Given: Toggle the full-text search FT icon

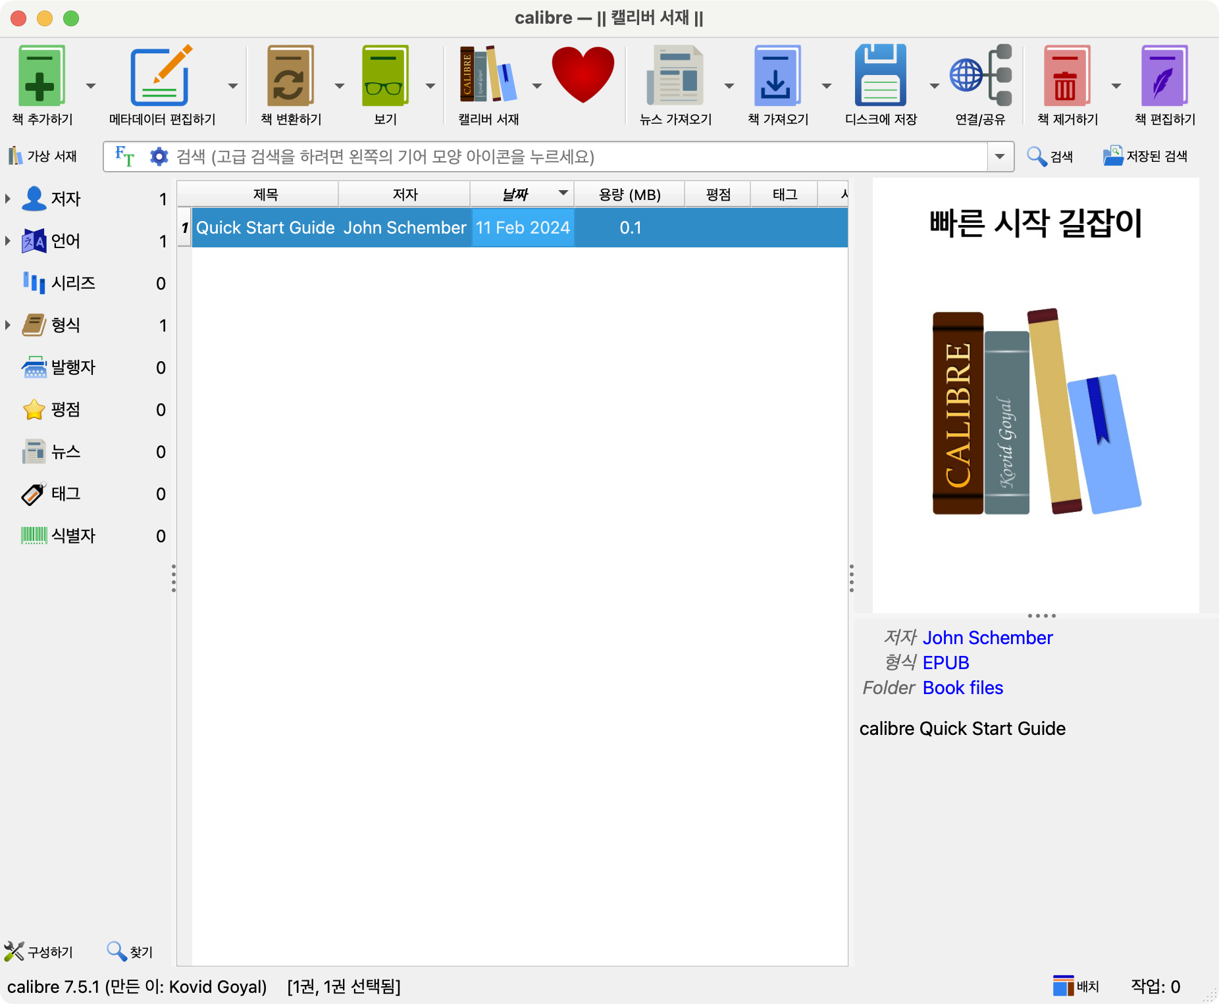Looking at the screenshot, I should click(124, 157).
